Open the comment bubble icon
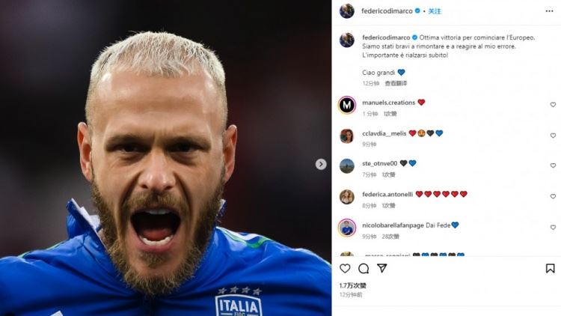Screen dimensions: 561x316 tap(364, 268)
